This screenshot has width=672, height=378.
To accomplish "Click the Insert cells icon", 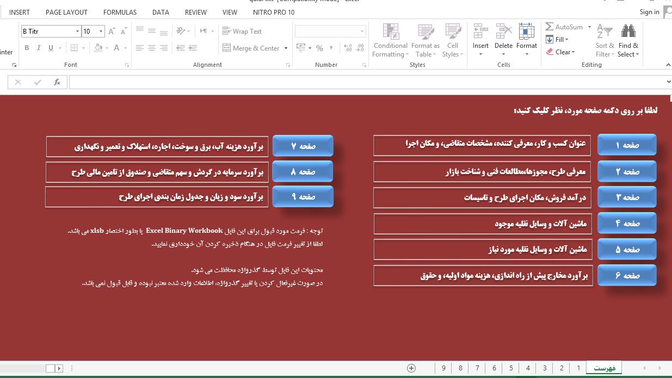I will (480, 33).
